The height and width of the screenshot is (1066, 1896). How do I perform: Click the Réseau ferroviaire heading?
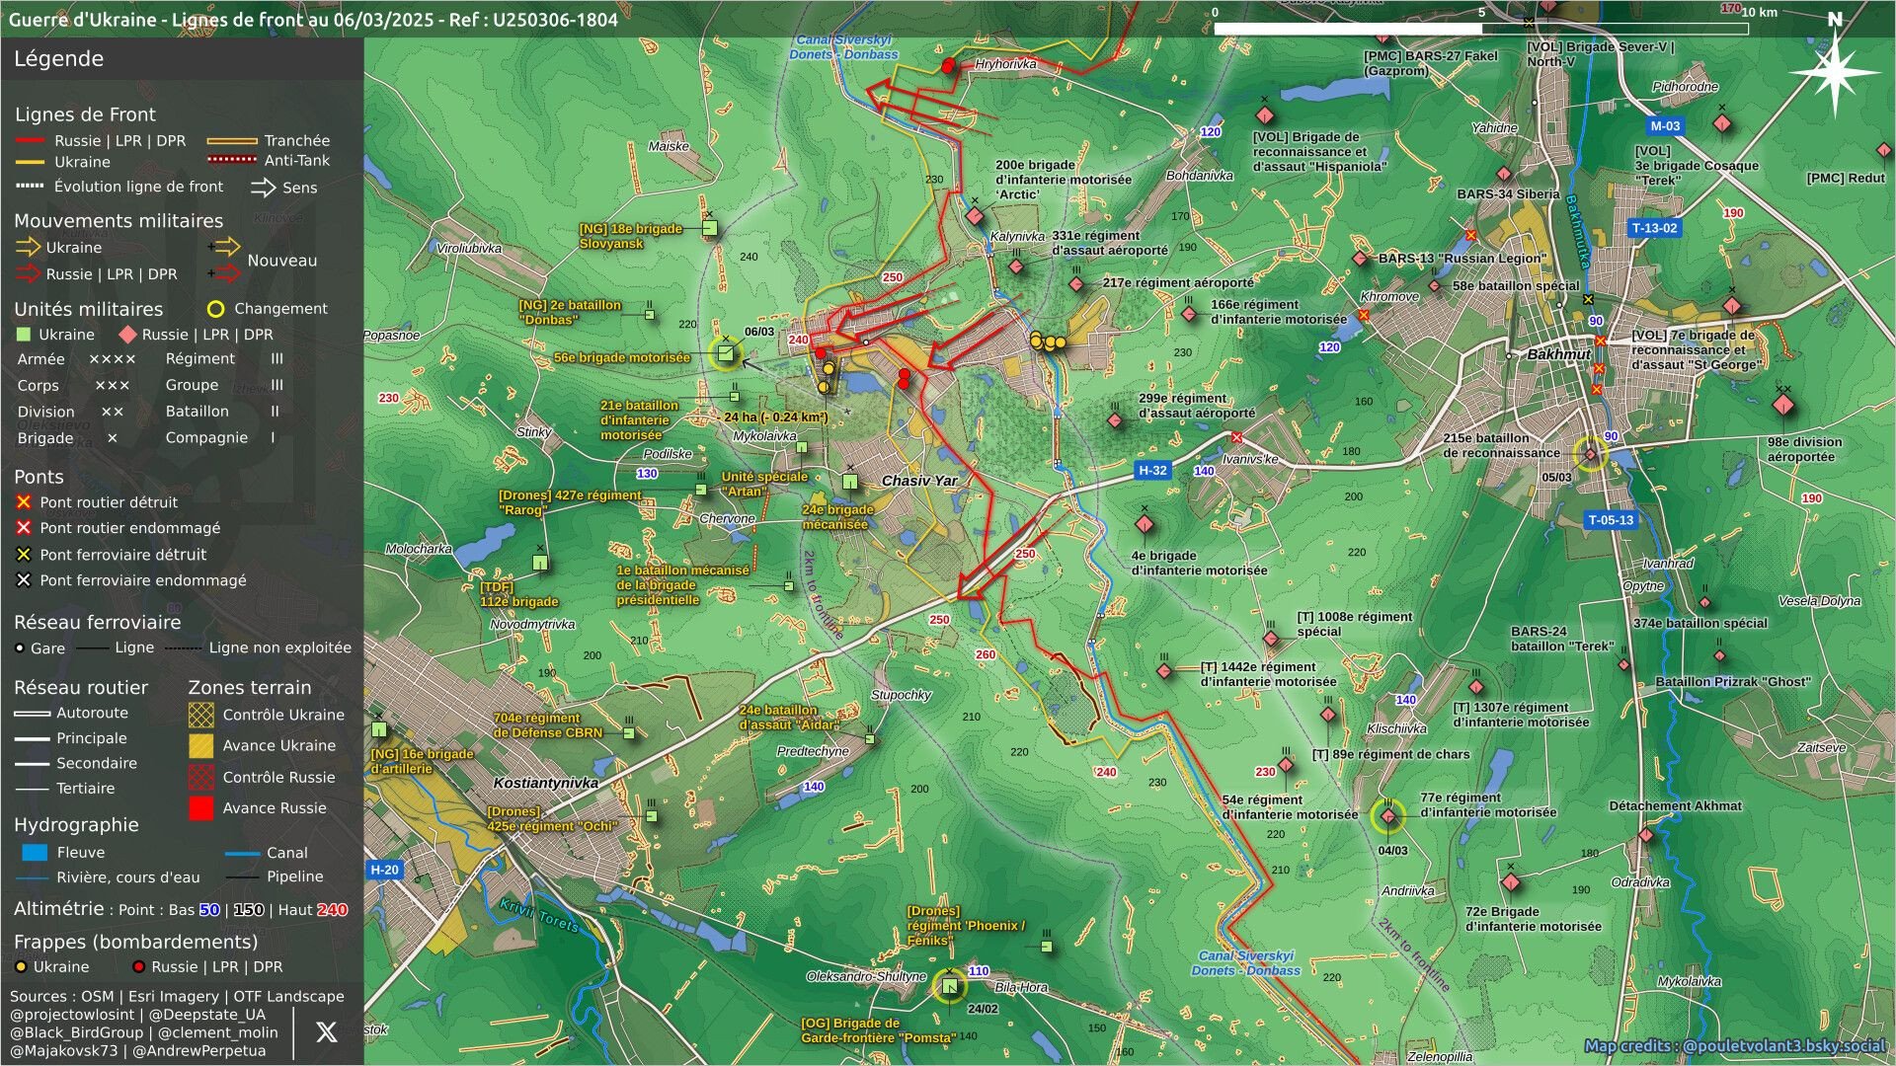pos(97,622)
